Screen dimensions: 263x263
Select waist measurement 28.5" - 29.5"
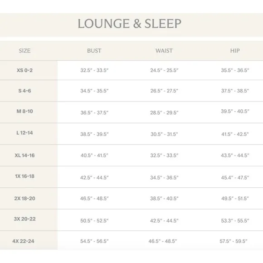coord(164,112)
